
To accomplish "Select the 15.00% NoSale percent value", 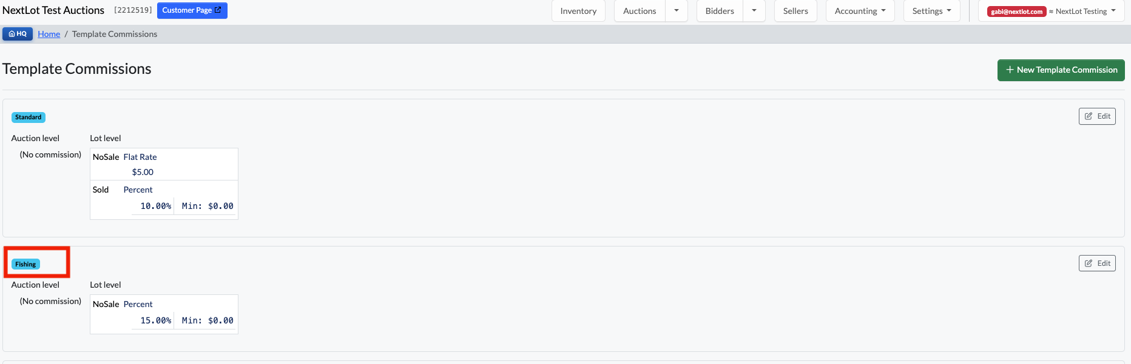I will tap(156, 320).
